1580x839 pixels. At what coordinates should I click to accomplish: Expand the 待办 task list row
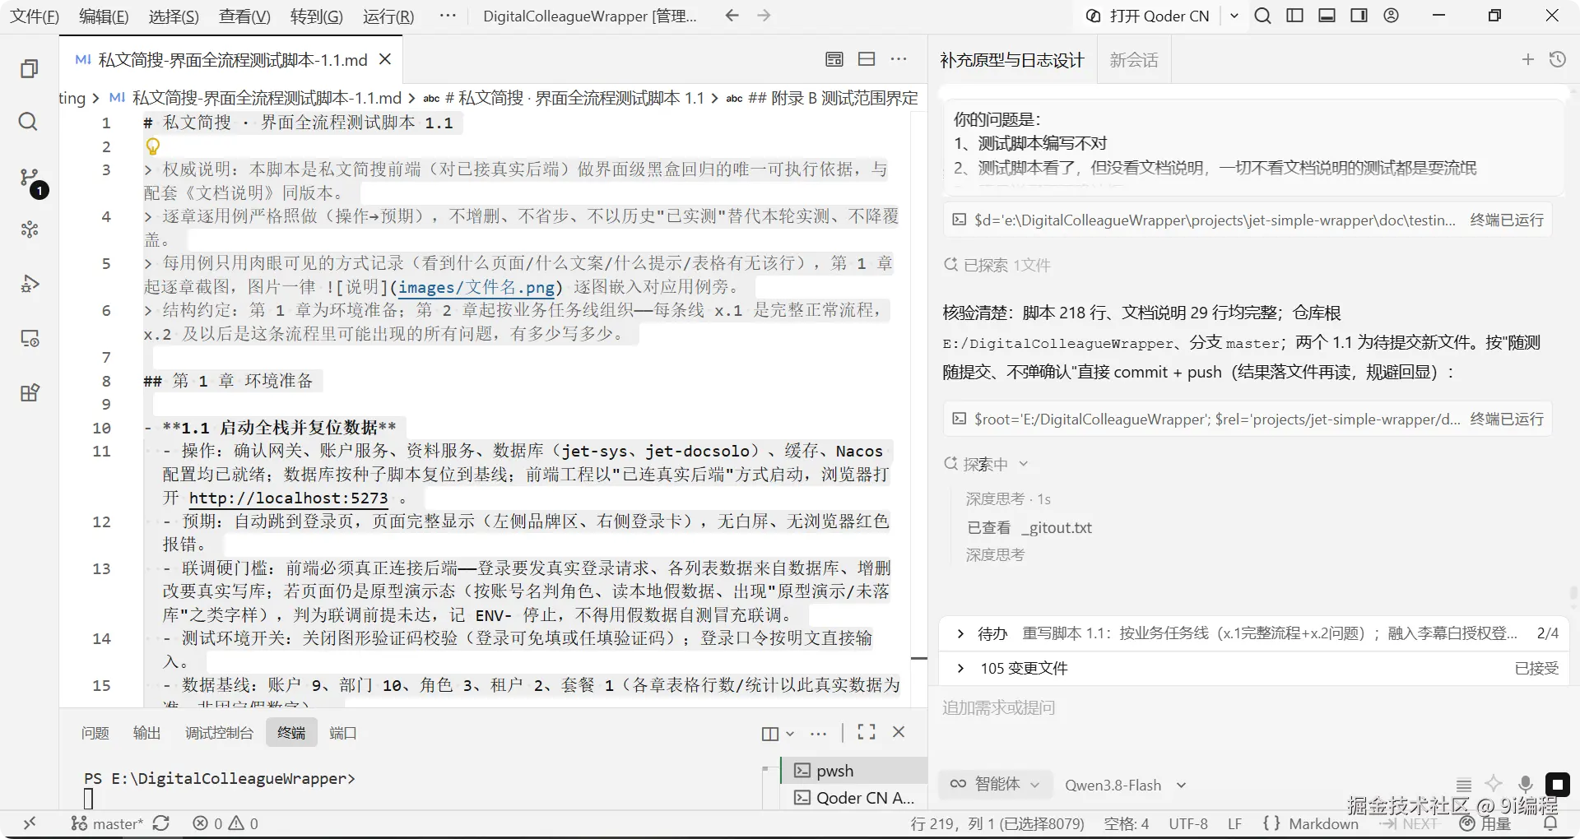point(1254,633)
